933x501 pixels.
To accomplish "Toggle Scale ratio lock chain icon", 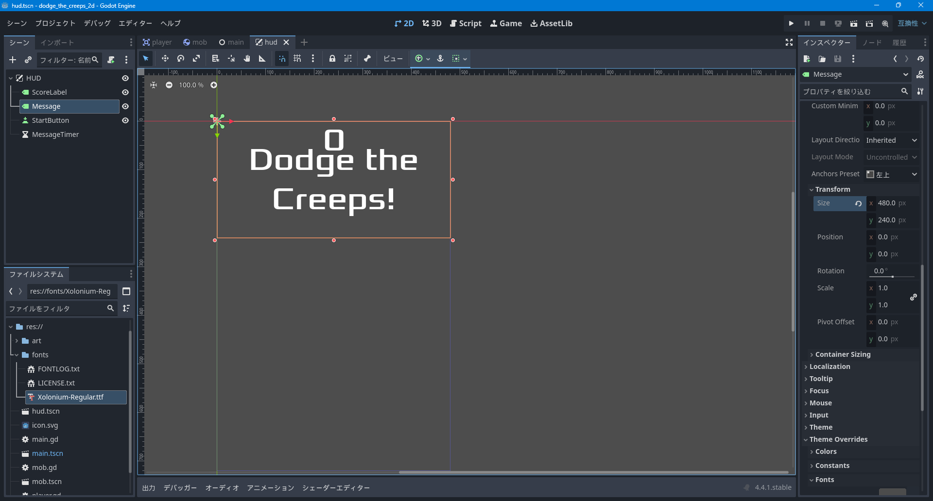I will click(x=914, y=297).
